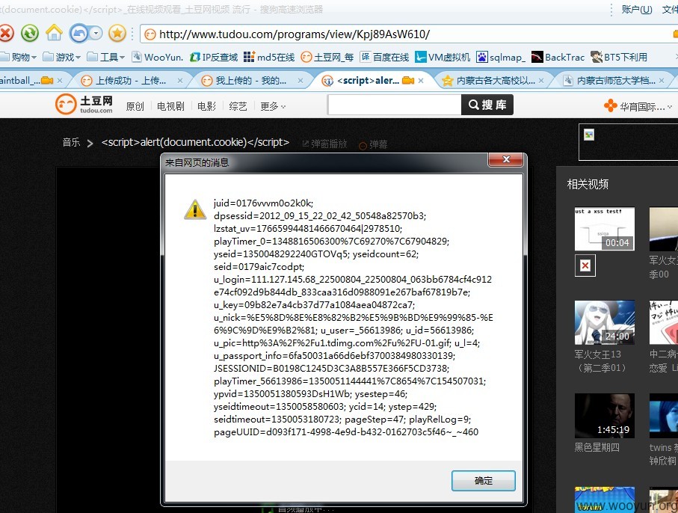Click the Tudou logo
The width and height of the screenshot is (678, 513).
(x=84, y=104)
